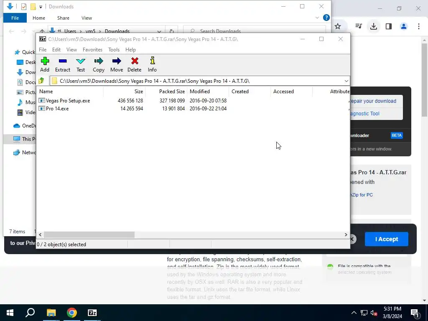Open the 7-Zip File menu
428x321 pixels.
[43, 50]
